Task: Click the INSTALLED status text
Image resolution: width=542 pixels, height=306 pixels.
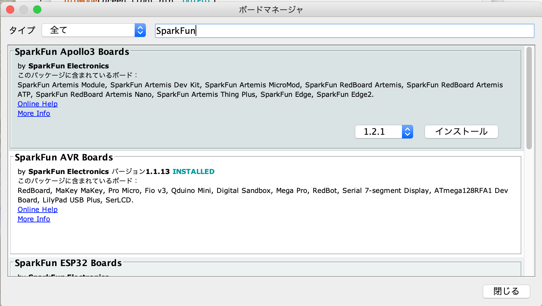Action: [x=194, y=172]
